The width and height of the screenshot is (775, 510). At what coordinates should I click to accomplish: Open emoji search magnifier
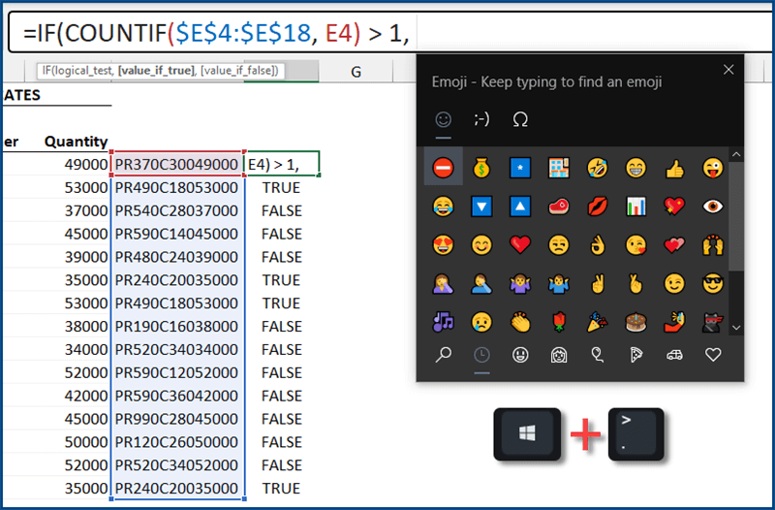coord(444,355)
